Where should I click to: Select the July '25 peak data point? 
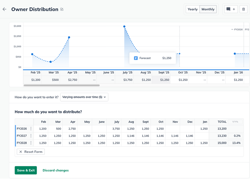click(x=124, y=26)
